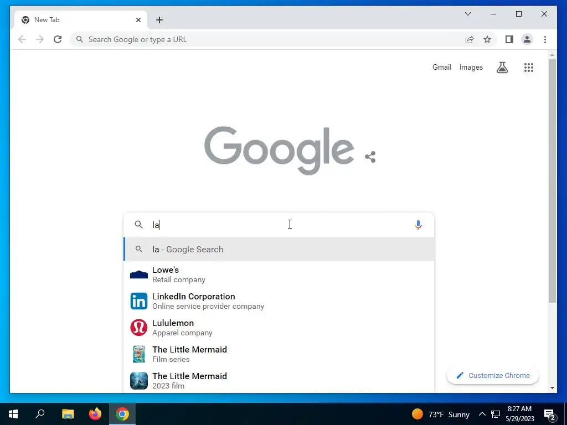
Task: Click the scrollbar down arrow
Action: coord(552,388)
